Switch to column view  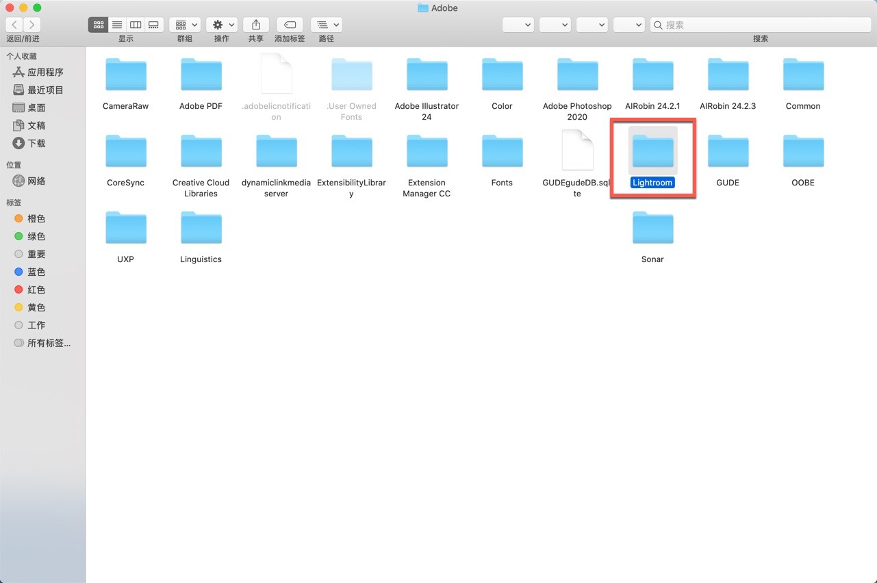tap(136, 25)
